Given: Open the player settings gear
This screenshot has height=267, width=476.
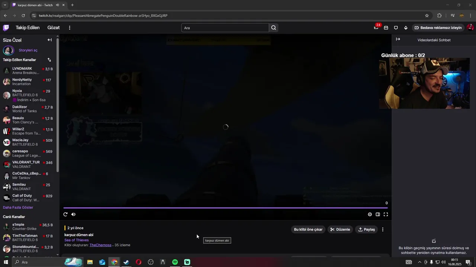Looking at the screenshot, I should pyautogui.click(x=370, y=214).
